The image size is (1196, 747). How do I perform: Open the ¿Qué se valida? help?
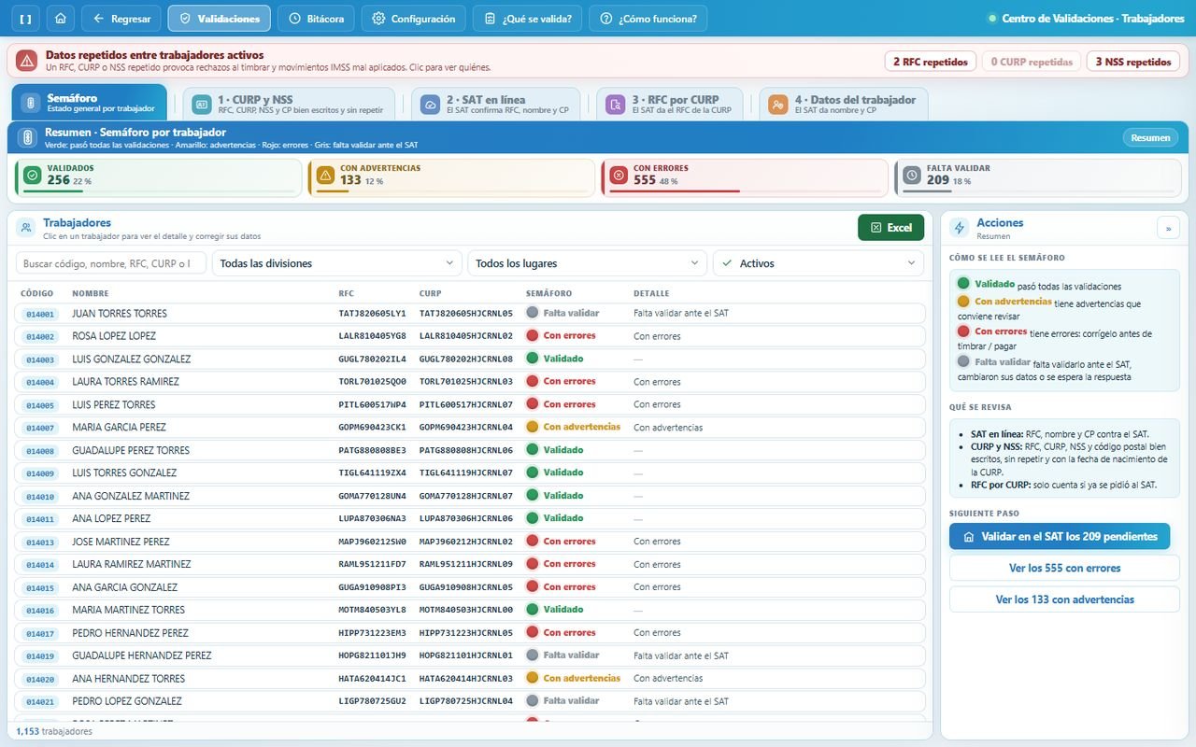click(529, 19)
